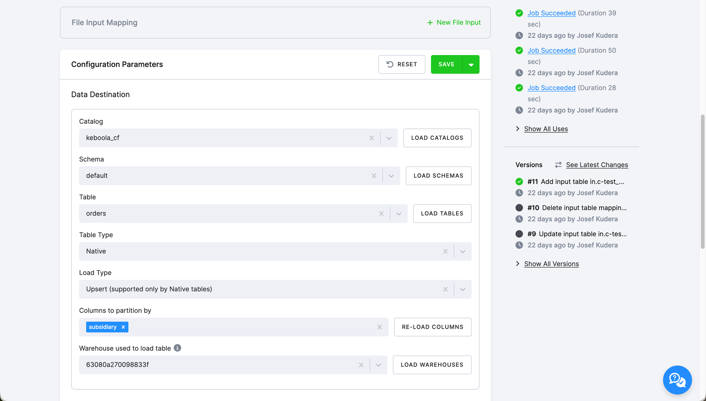The image size is (706, 401).
Task: Expand the Schema dropdown chevron
Action: (391, 176)
